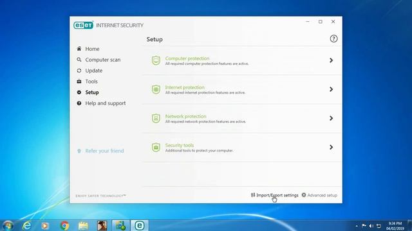This screenshot has width=412, height=231.
Task: Open Help and support section
Action: (x=106, y=103)
